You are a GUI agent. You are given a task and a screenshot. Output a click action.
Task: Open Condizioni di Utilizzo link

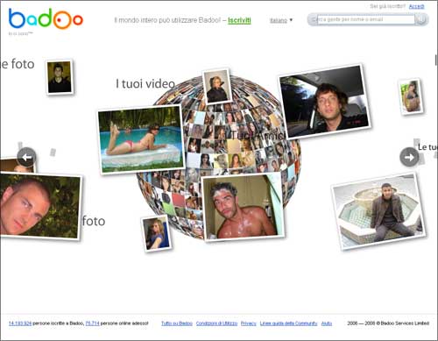point(216,323)
